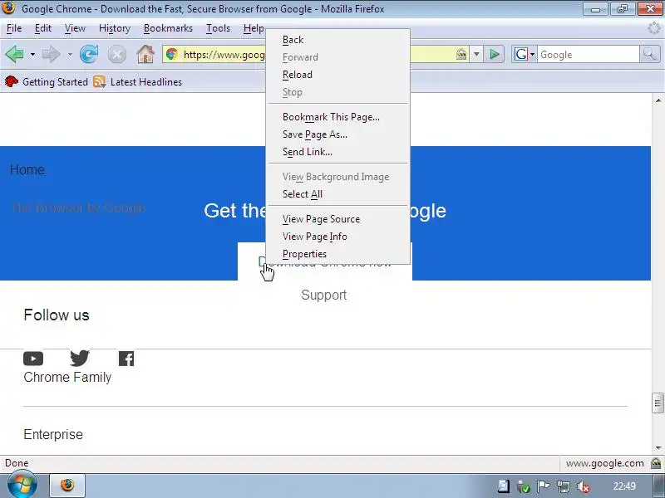Click the Stop loading toolbar icon
Image resolution: width=665 pixels, height=498 pixels.
click(x=117, y=54)
